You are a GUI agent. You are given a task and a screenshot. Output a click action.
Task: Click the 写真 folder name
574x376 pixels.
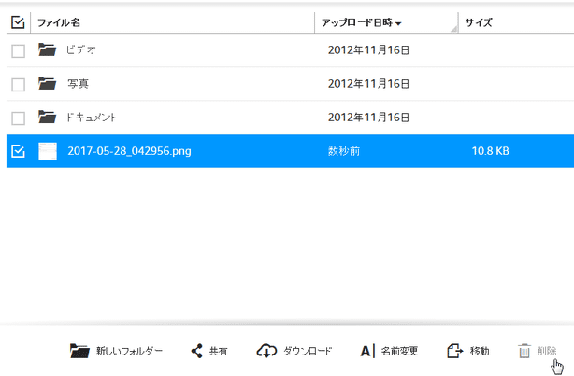78,84
